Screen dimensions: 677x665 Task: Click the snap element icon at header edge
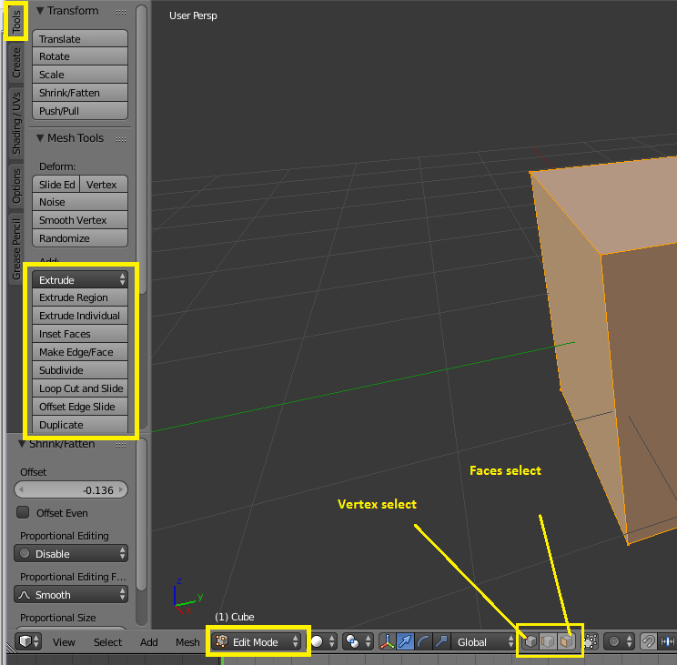pos(668,641)
